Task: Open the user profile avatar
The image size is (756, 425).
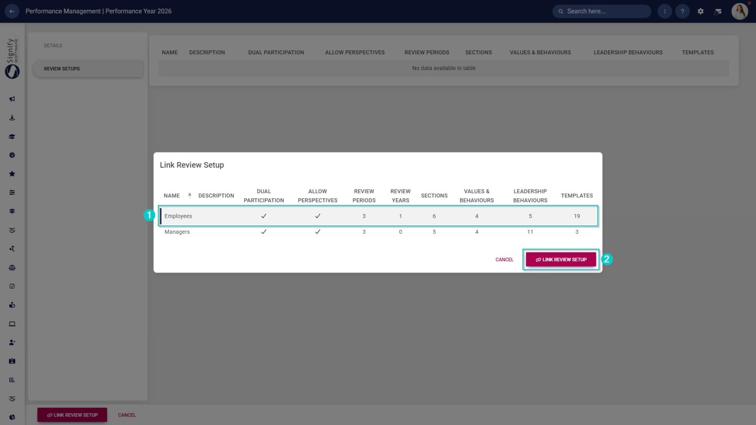Action: (x=739, y=11)
